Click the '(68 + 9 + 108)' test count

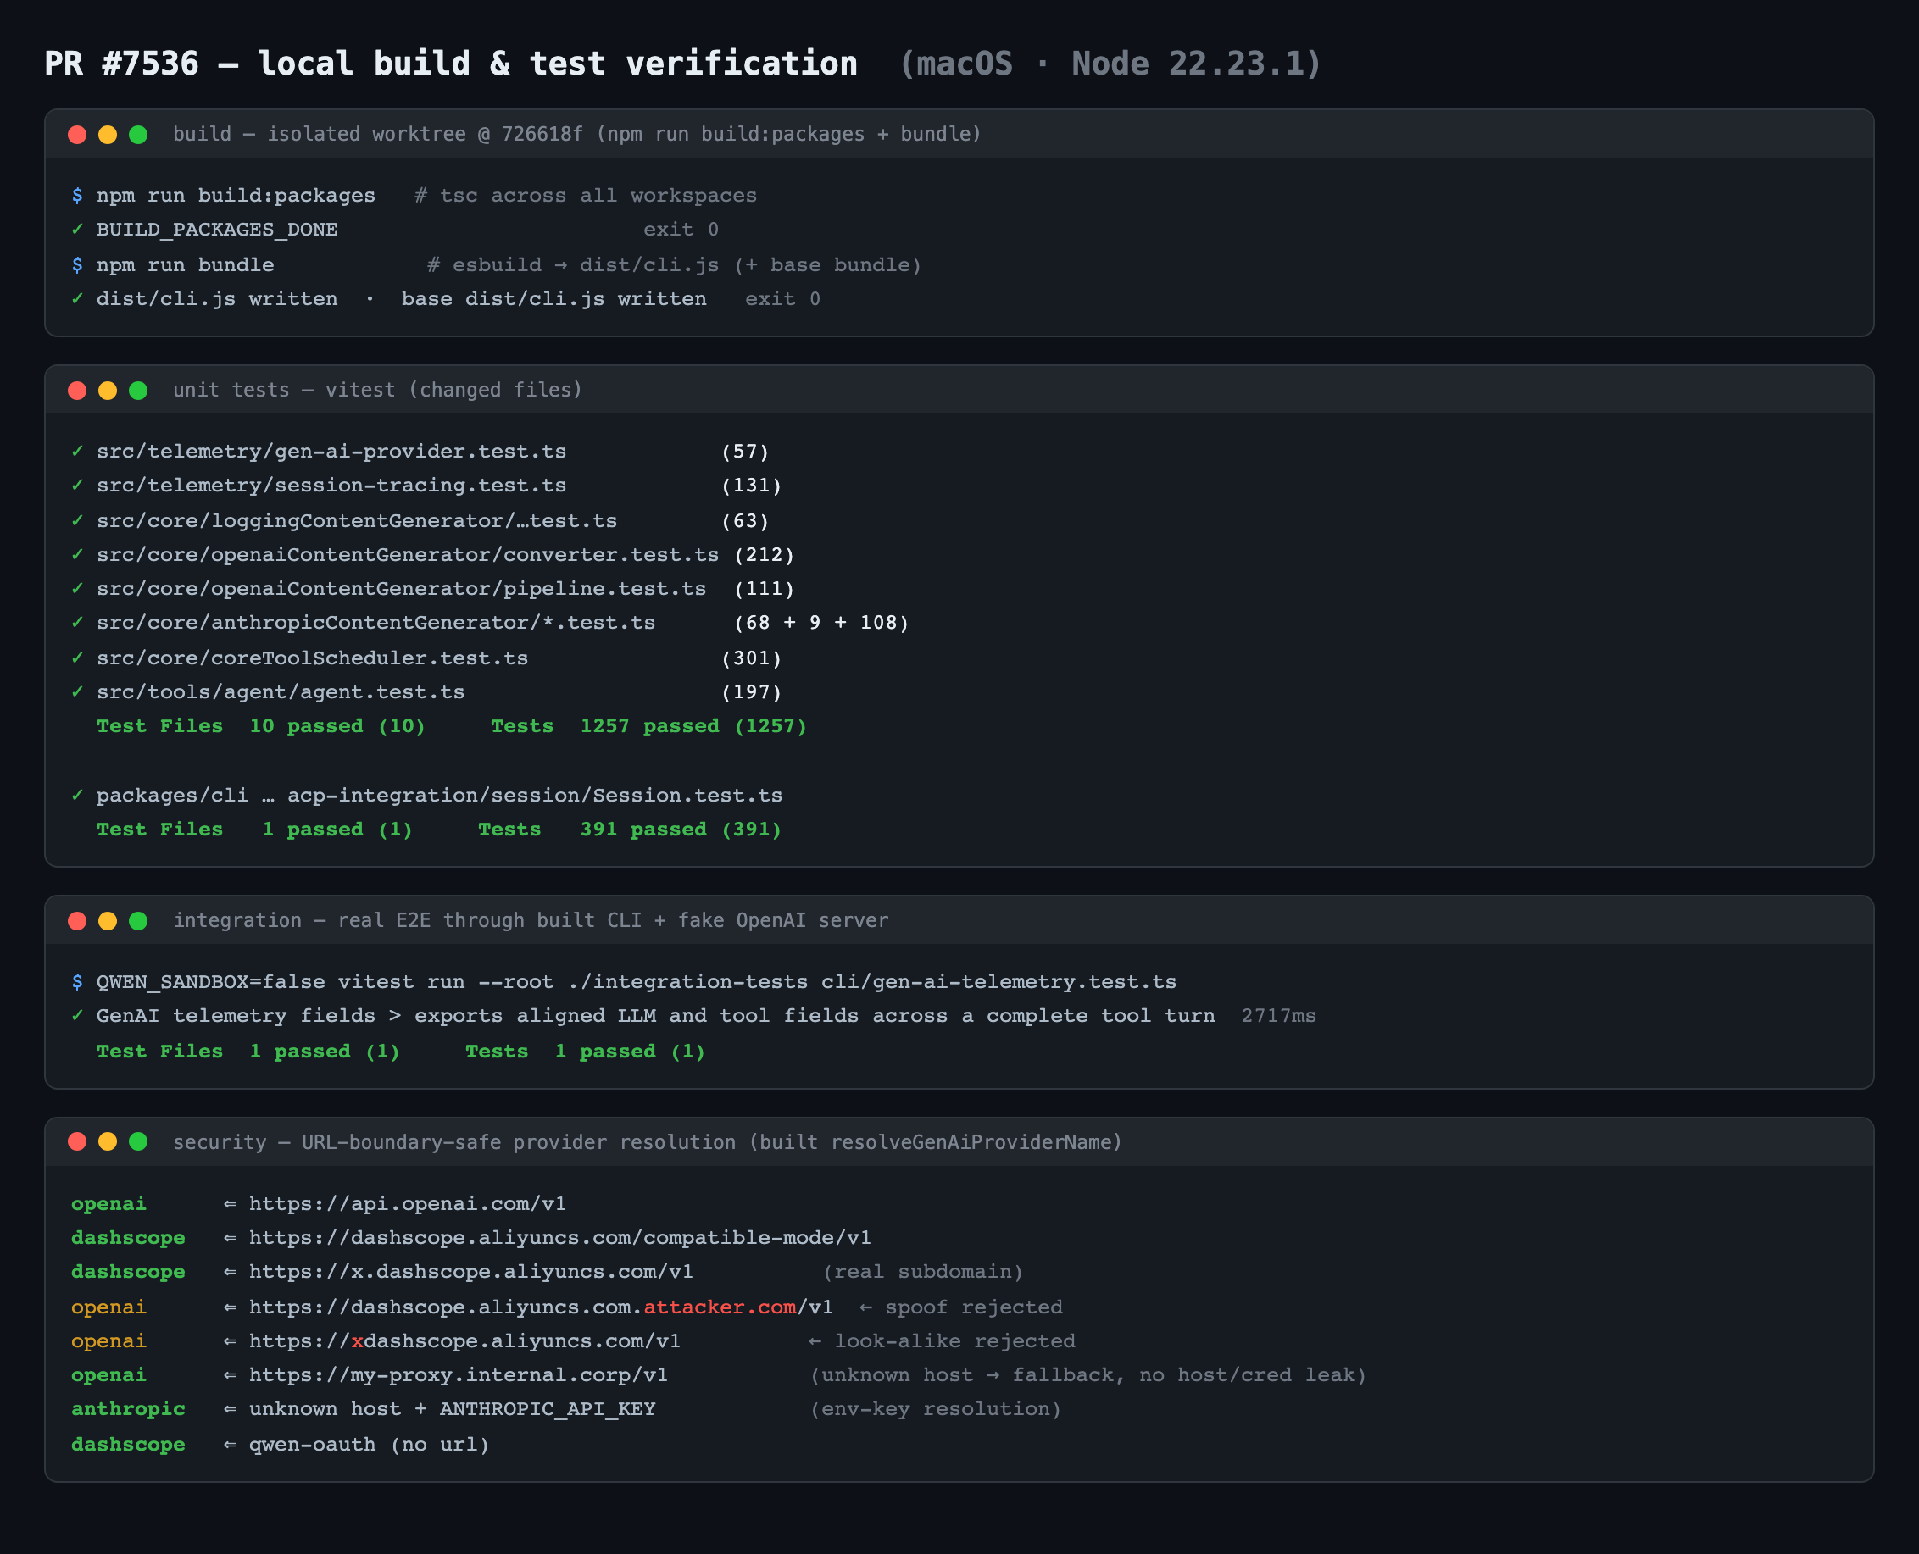coord(822,623)
